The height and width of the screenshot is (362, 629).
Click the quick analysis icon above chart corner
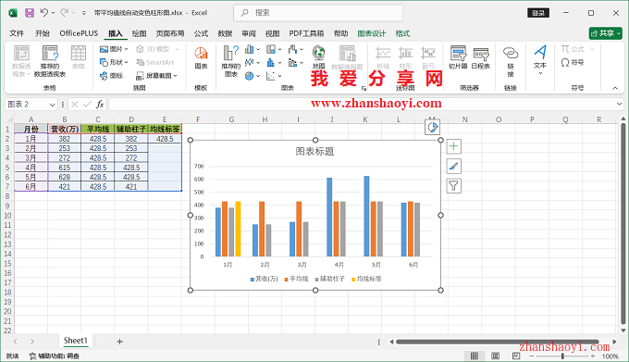pos(432,128)
